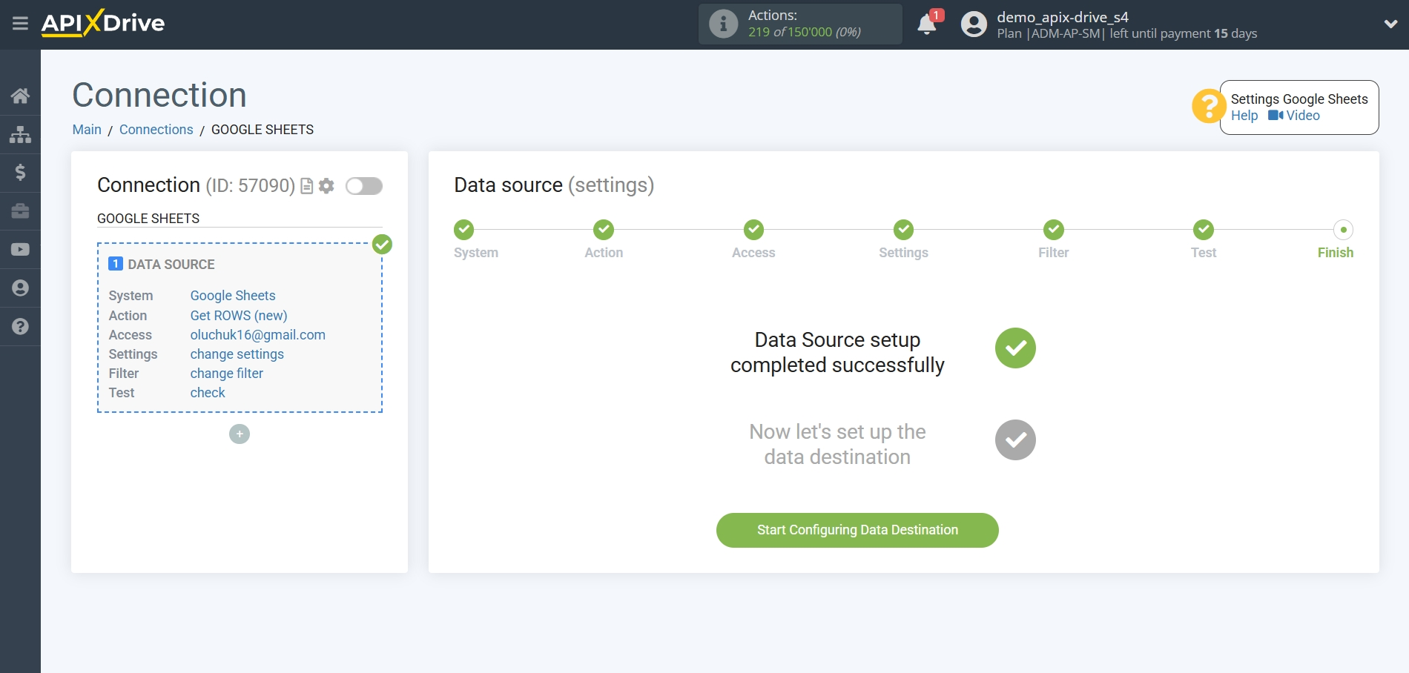Open the Connections breadcrumb link
1409x673 pixels.
tap(156, 130)
